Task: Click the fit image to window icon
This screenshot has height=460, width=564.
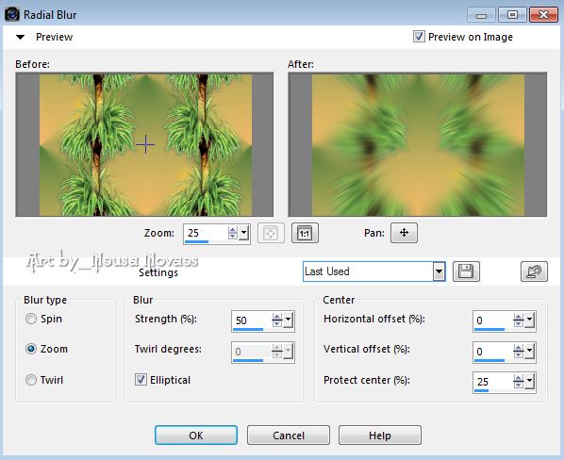Action: [x=271, y=233]
